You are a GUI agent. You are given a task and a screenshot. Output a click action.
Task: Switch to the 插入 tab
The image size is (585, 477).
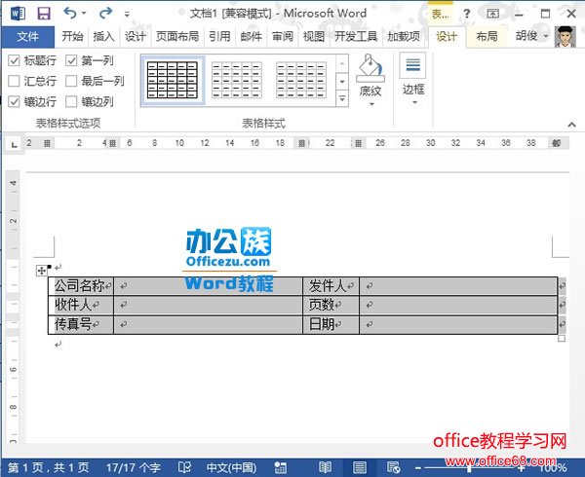(x=103, y=36)
